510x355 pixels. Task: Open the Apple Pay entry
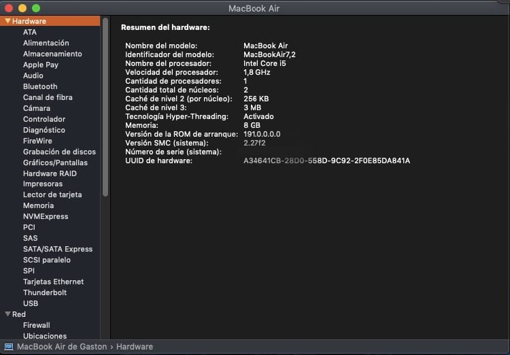(41, 65)
